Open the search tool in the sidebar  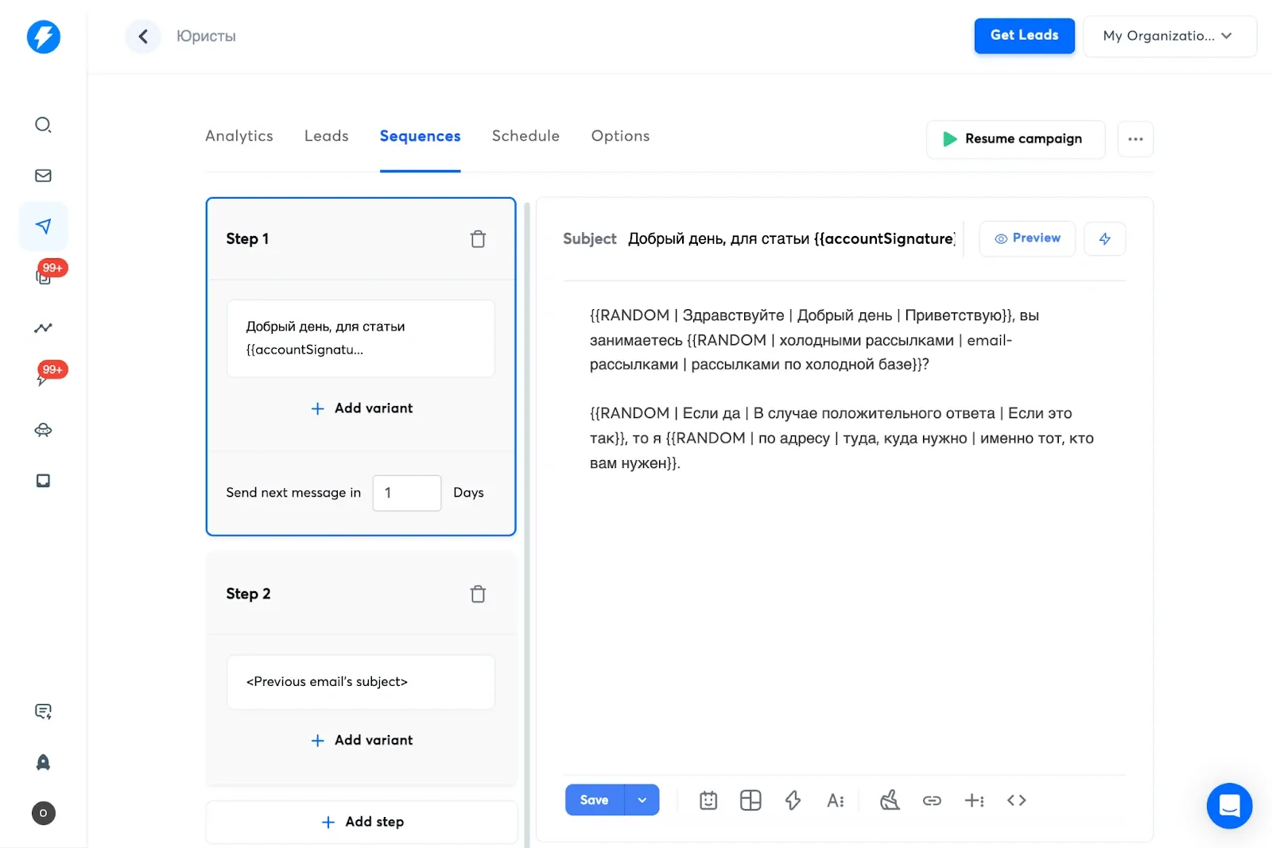[x=43, y=125]
